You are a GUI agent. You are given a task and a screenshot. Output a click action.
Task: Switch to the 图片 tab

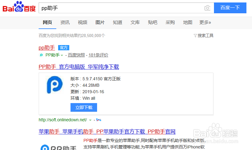coord(100,22)
